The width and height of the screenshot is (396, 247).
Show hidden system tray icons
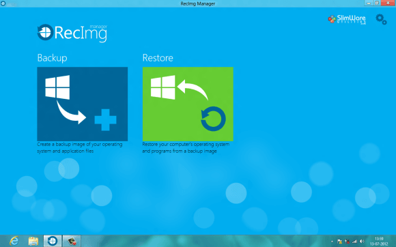332,242
